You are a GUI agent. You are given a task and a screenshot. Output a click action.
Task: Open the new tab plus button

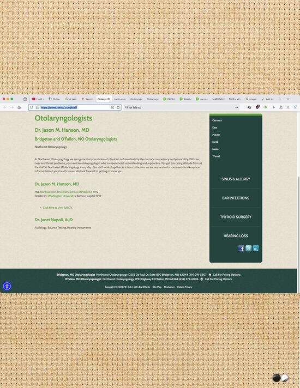point(280,99)
